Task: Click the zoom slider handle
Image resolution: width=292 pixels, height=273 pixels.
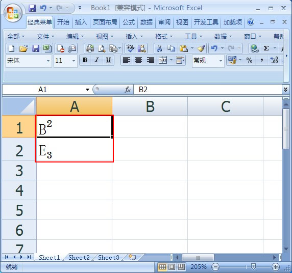Action: [253, 267]
